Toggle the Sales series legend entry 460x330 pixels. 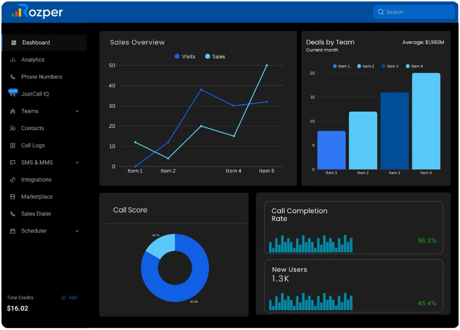pos(214,56)
